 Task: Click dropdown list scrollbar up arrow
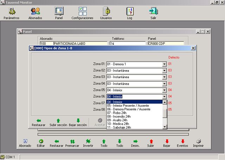[x=165, y=102]
